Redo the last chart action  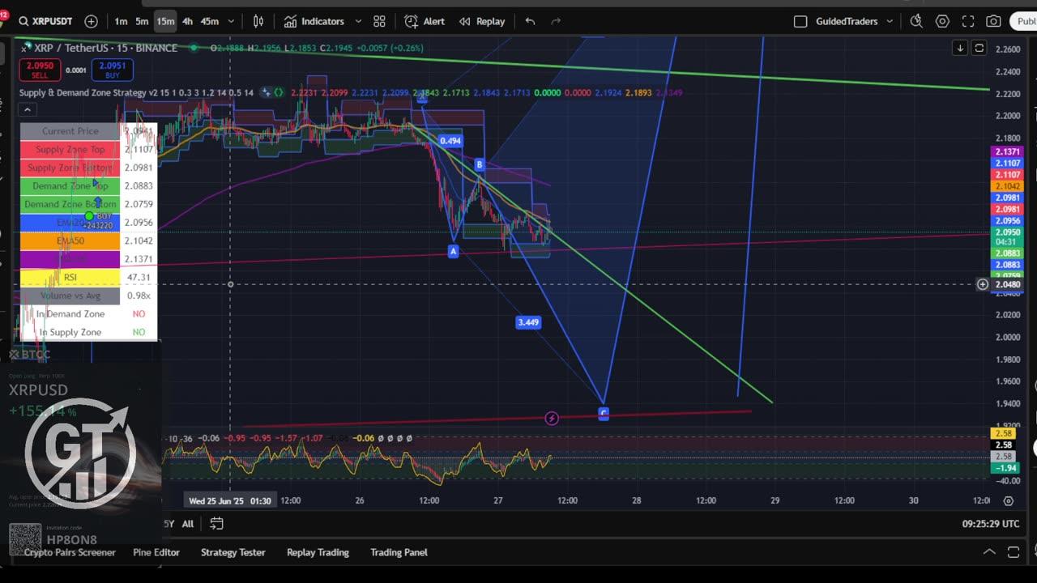coord(556,21)
